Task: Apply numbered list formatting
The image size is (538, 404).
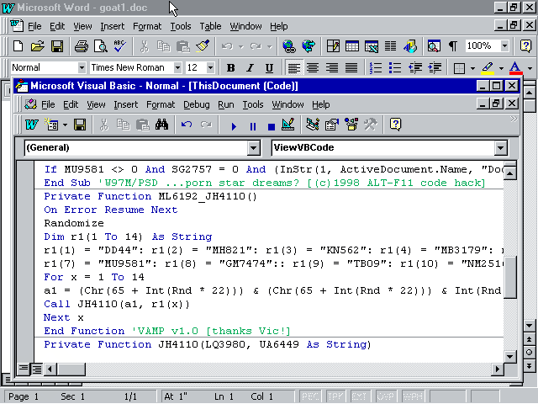Action: [x=376, y=67]
